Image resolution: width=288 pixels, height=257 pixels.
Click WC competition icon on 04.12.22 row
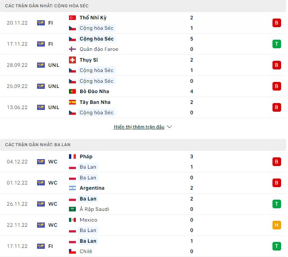coord(41,162)
